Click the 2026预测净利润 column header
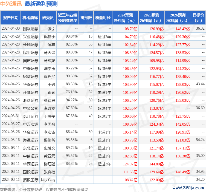206x192 pixels. pos(178,18)
